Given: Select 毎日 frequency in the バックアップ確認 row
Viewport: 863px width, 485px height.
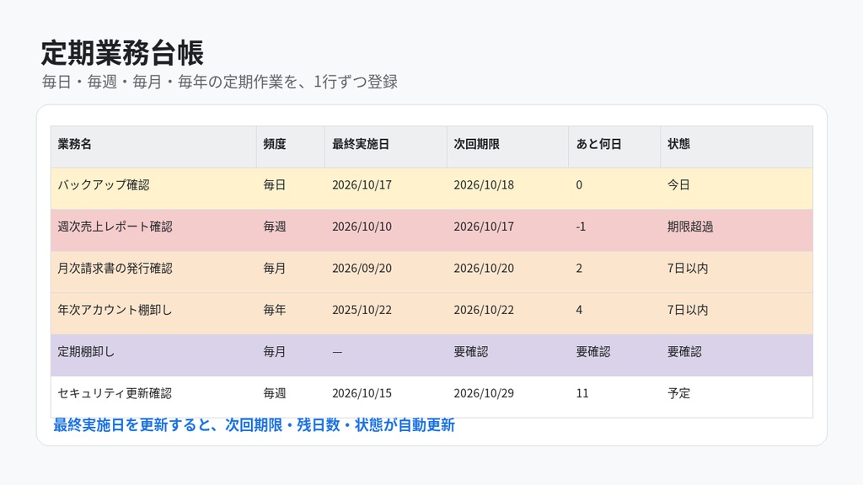Looking at the screenshot, I should click(291, 189).
